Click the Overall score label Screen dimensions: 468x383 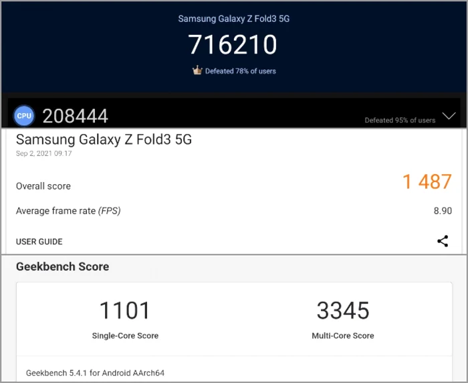[x=43, y=186]
